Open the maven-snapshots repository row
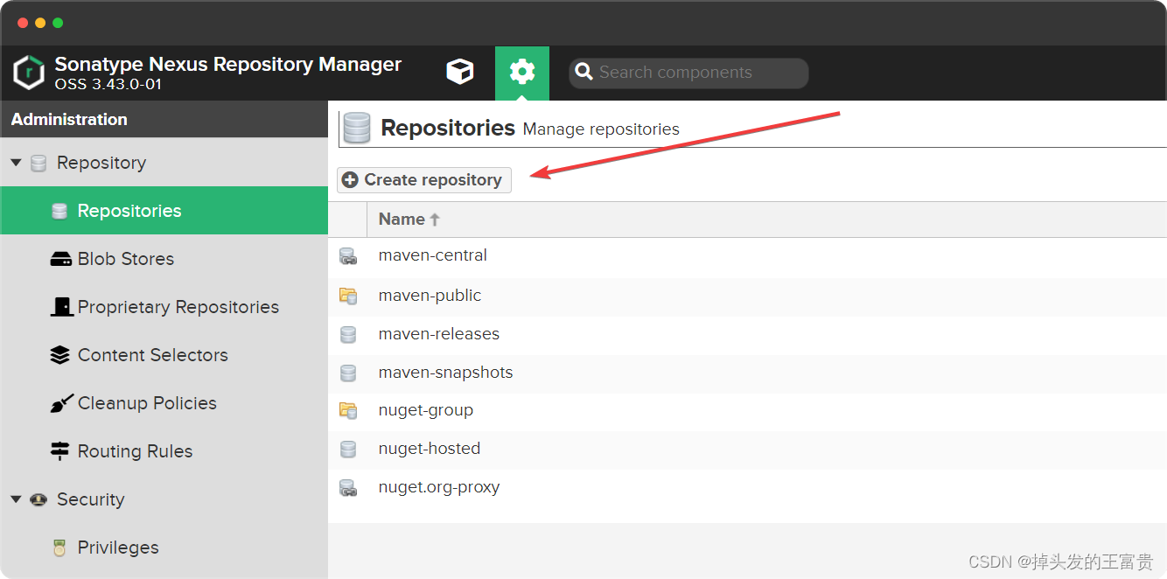 point(747,373)
